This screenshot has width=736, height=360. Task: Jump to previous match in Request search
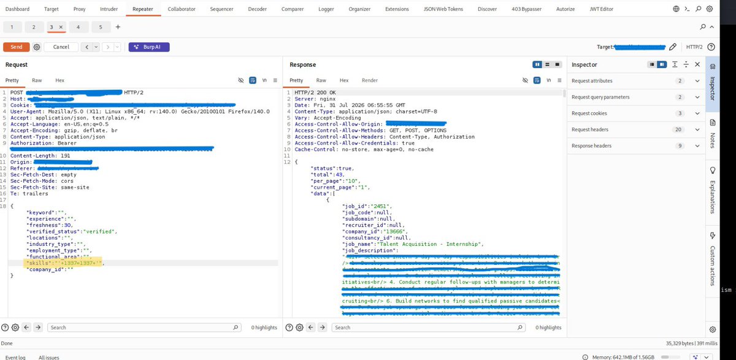[x=27, y=327]
